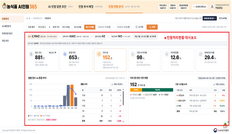
Task: Click the orange August bar in chart
Action: (72, 95)
